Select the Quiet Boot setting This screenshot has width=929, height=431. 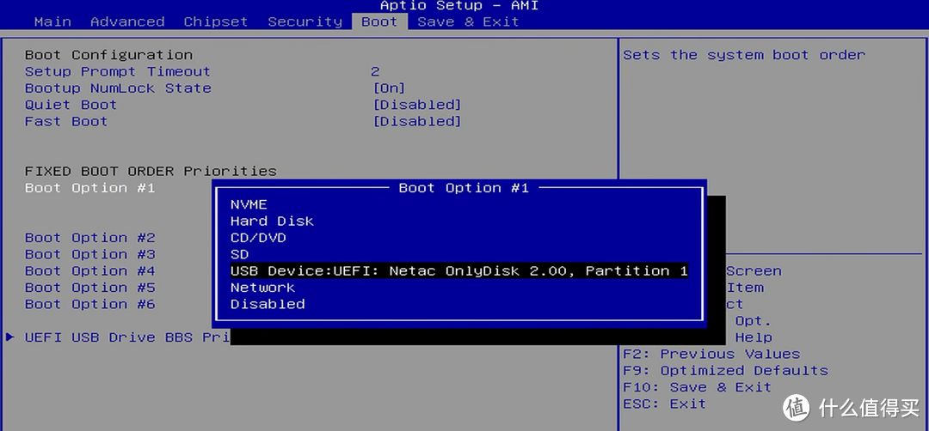click(71, 105)
